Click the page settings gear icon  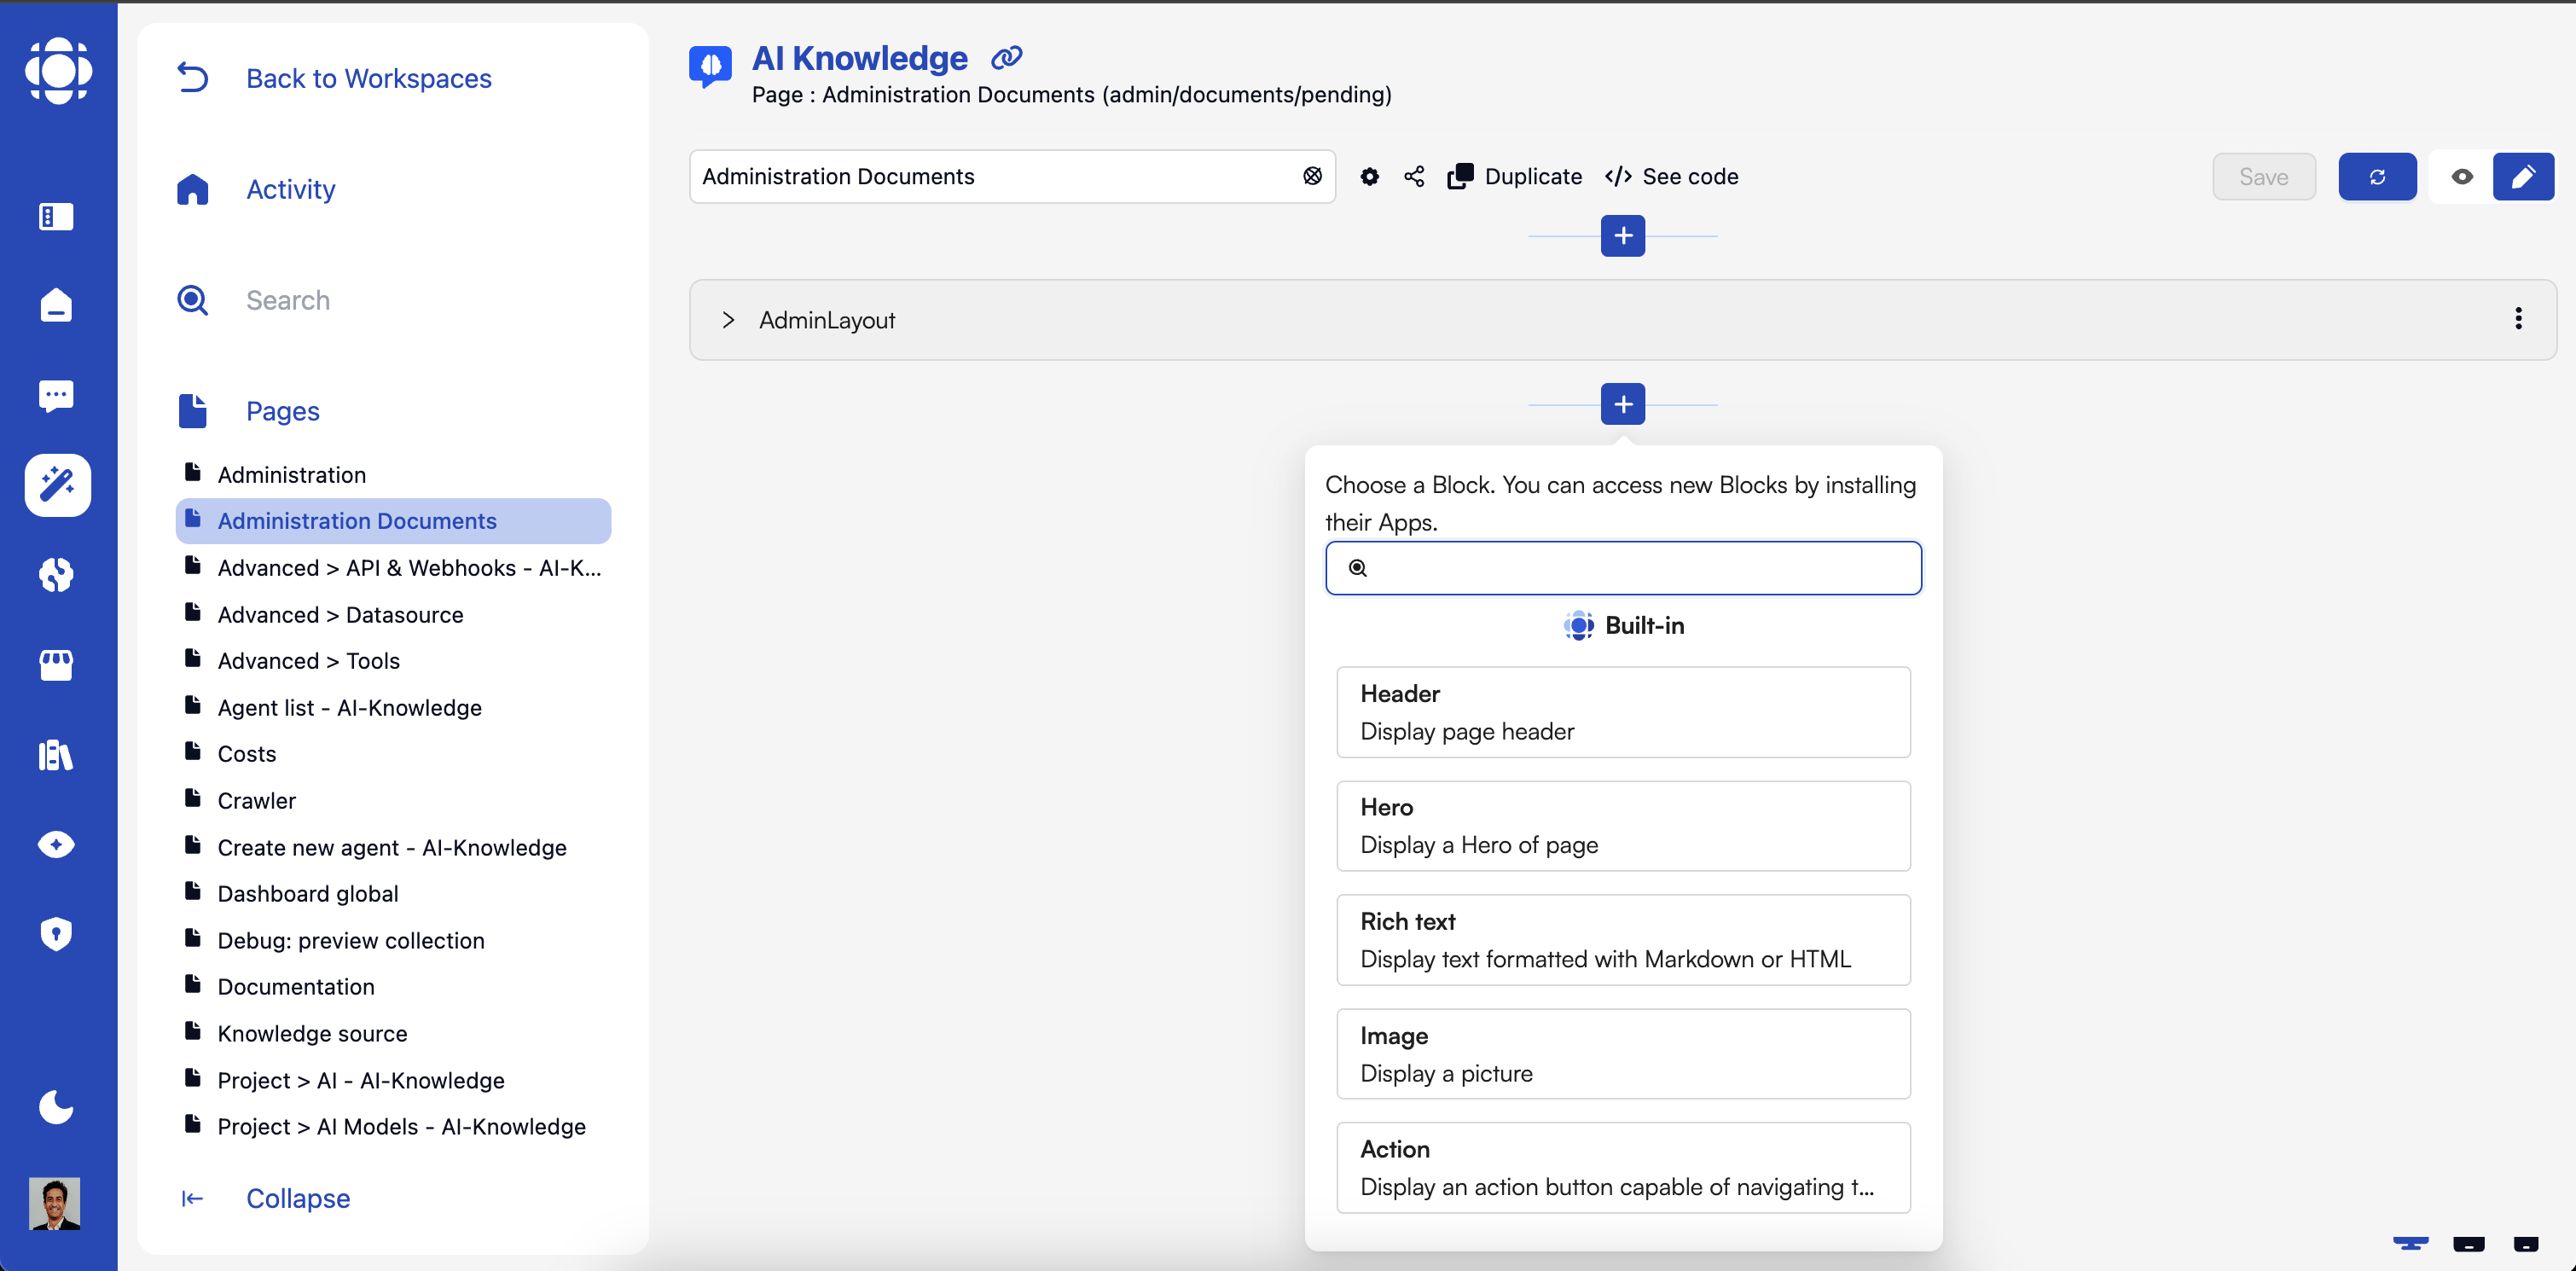point(1369,177)
